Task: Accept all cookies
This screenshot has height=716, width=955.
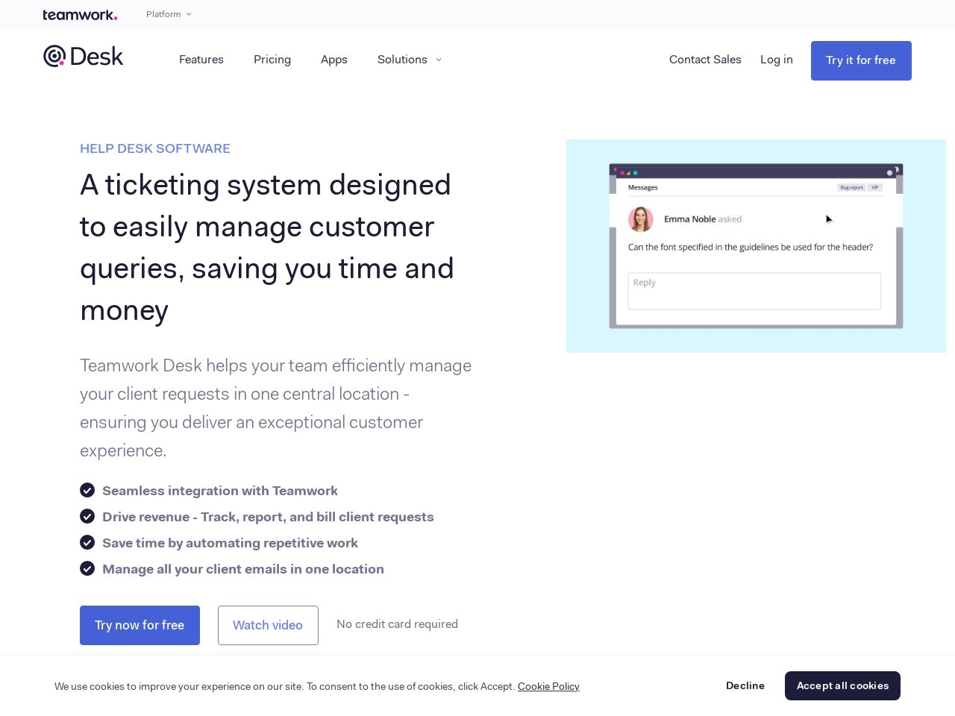Action: [842, 685]
